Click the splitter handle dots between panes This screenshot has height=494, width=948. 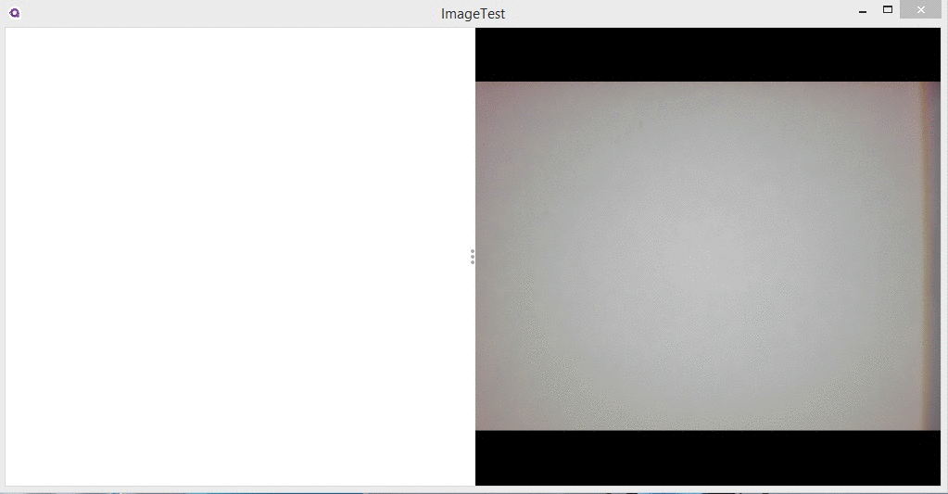click(x=473, y=257)
